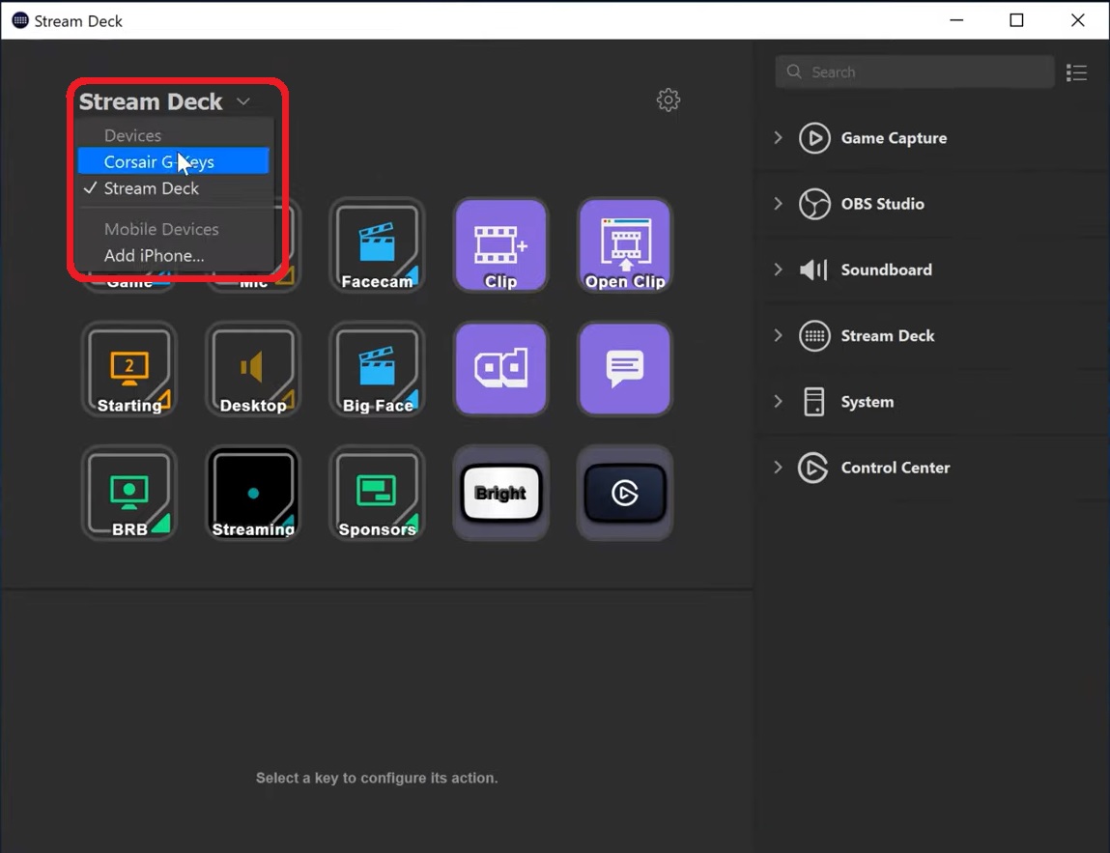This screenshot has width=1110, height=853.
Task: Expand the Game Capture category
Action: coord(779,138)
